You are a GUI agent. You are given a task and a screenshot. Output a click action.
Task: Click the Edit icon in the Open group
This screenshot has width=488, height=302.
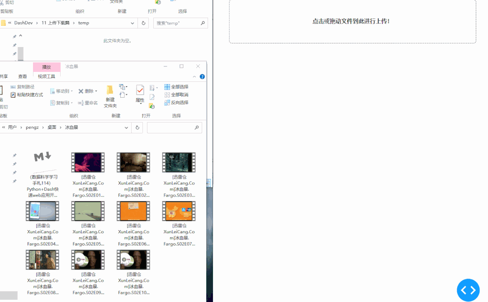coord(152,97)
